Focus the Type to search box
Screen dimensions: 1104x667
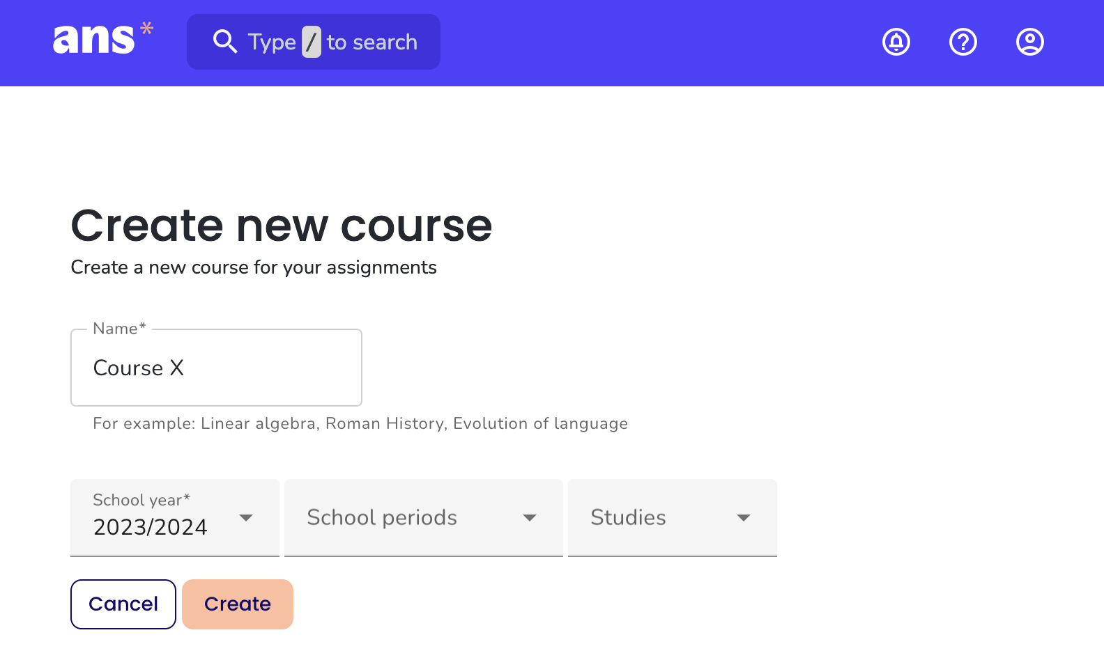(x=314, y=42)
